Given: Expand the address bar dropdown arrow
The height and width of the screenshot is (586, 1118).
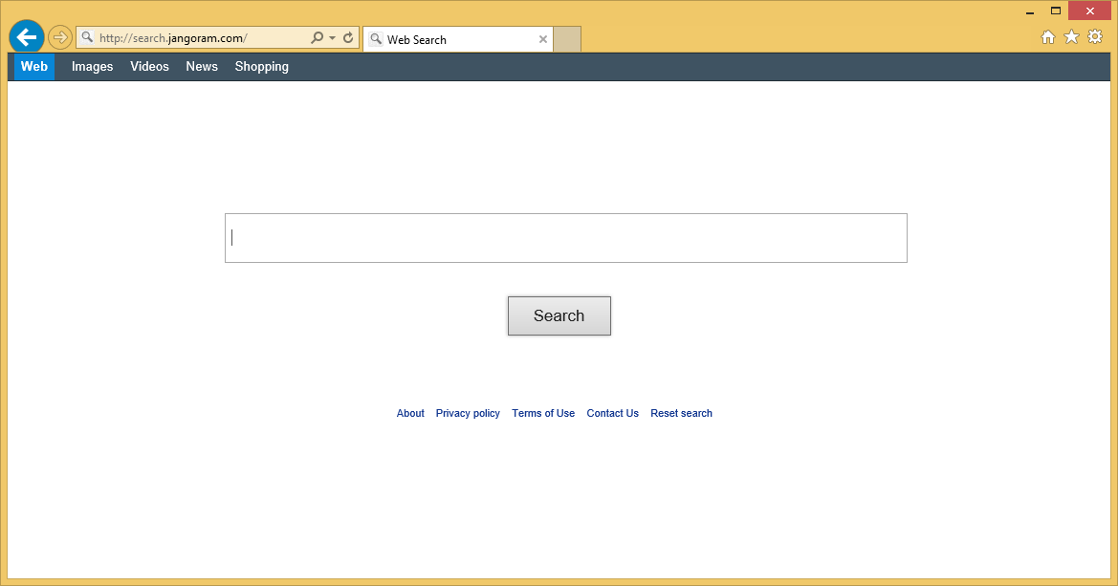Looking at the screenshot, I should click(x=332, y=38).
